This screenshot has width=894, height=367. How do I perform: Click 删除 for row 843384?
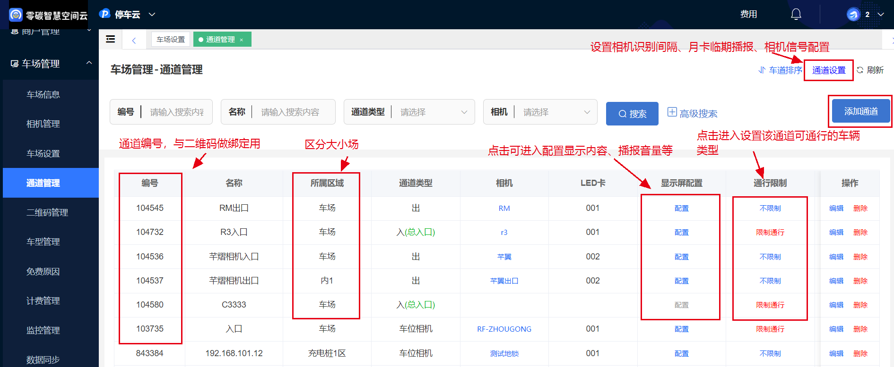[860, 353]
